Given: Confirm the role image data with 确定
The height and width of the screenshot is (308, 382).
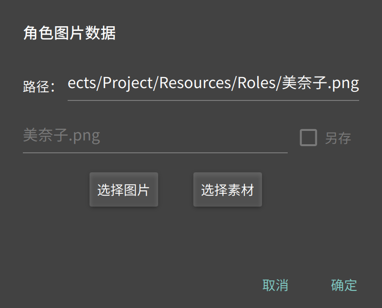Looking at the screenshot, I should [x=343, y=285].
